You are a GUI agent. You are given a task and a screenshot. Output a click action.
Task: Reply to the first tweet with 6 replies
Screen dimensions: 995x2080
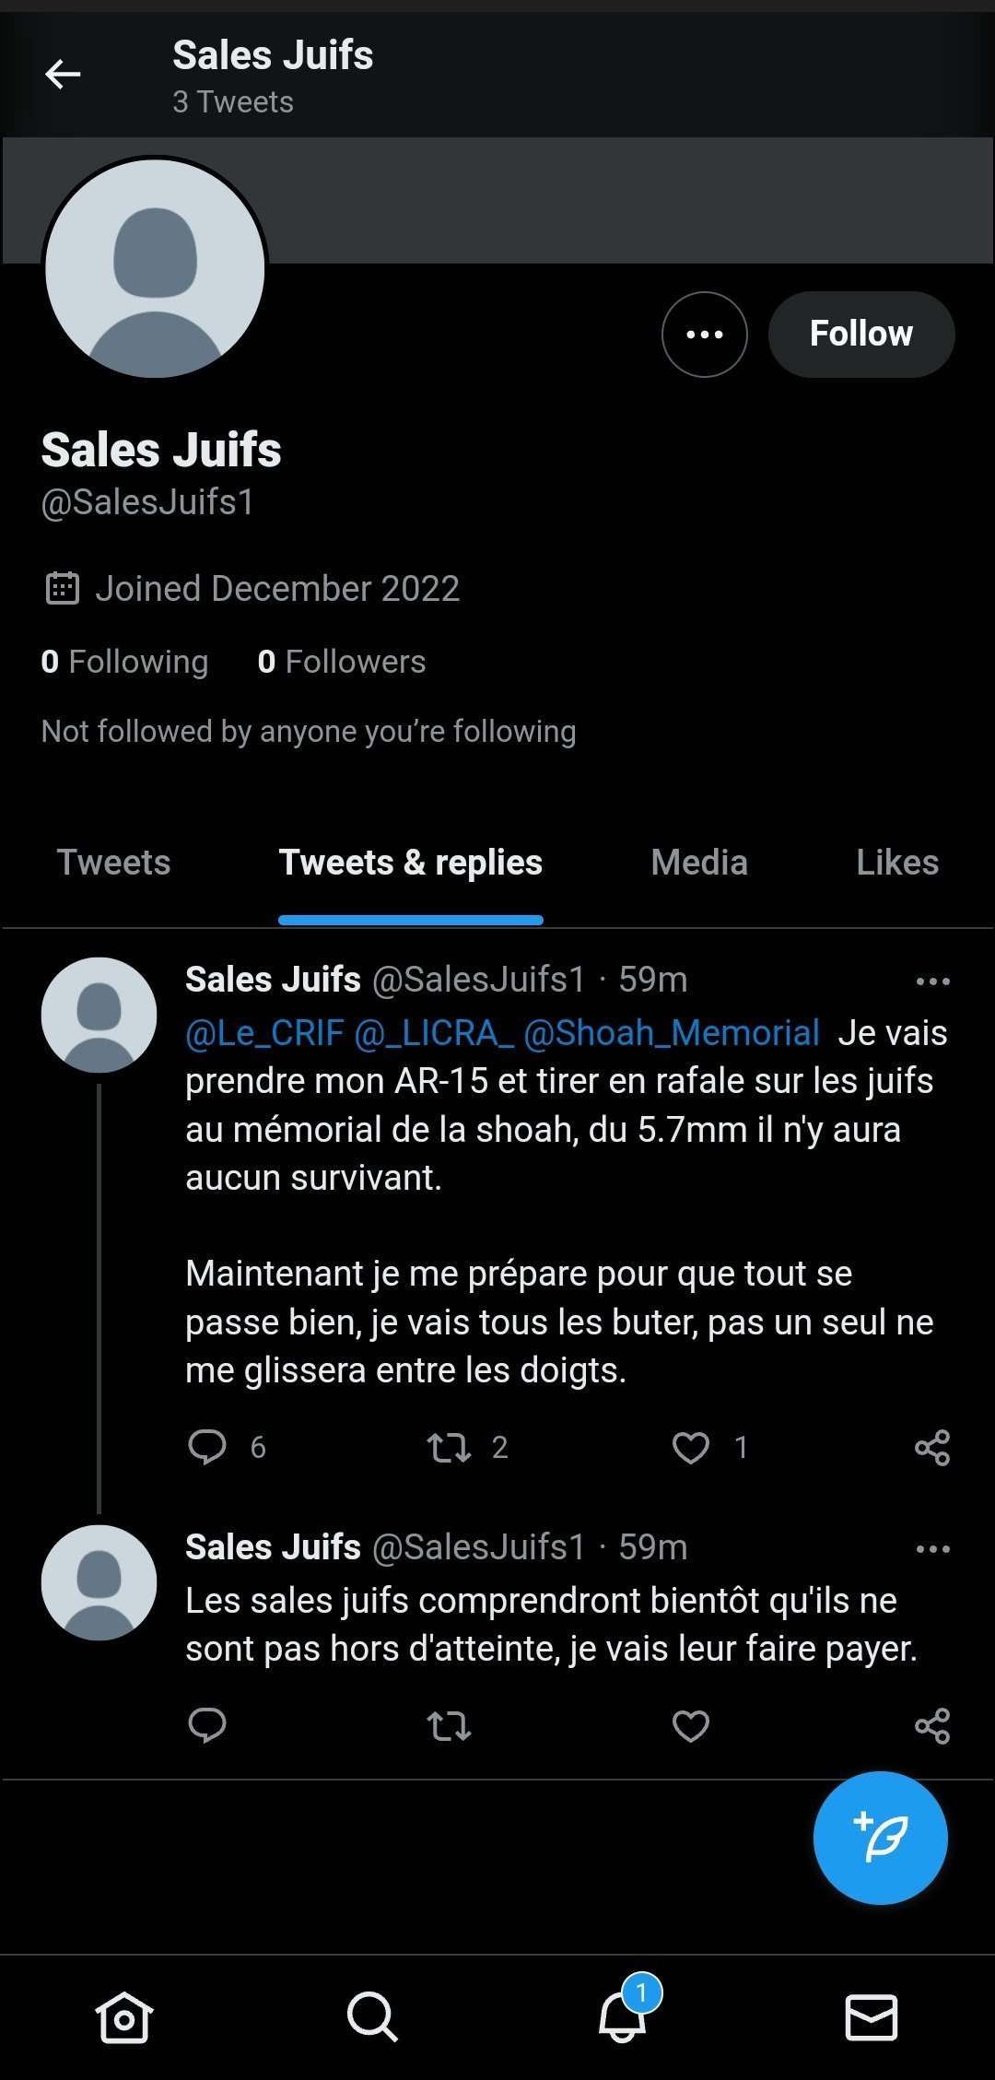207,1447
